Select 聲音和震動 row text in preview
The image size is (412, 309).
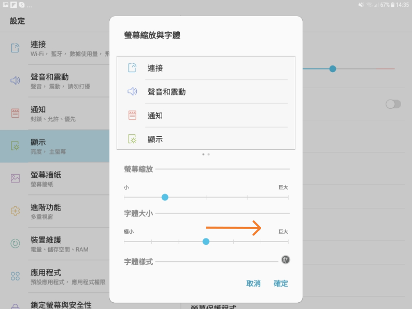(166, 92)
